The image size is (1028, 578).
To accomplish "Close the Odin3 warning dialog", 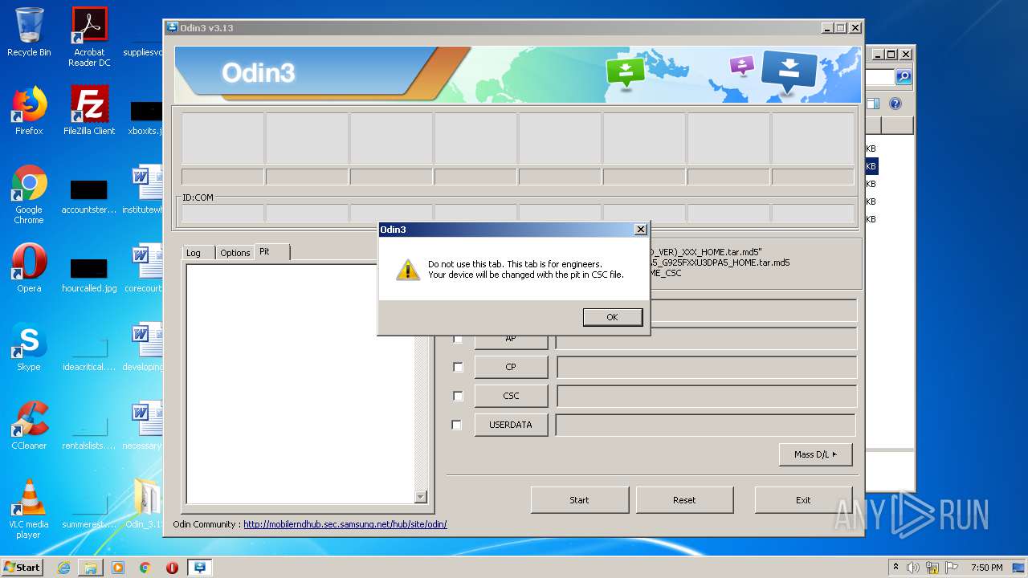I will point(640,230).
